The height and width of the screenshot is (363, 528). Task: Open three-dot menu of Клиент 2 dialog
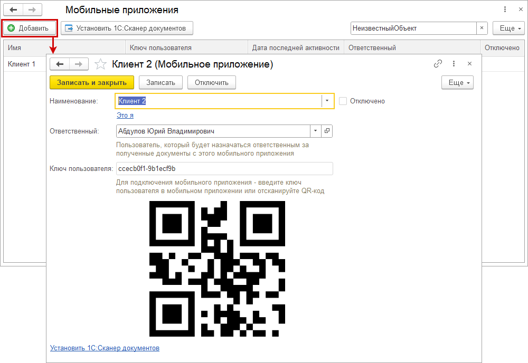tap(454, 64)
